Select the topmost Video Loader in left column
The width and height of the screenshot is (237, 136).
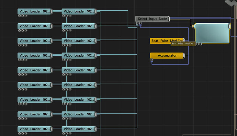point(35,11)
